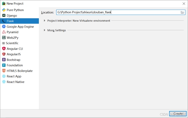Image resolution: width=188 pixels, height=118 pixels.
Task: Select the "Foundation" label
Action: pyautogui.click(x=15, y=65)
